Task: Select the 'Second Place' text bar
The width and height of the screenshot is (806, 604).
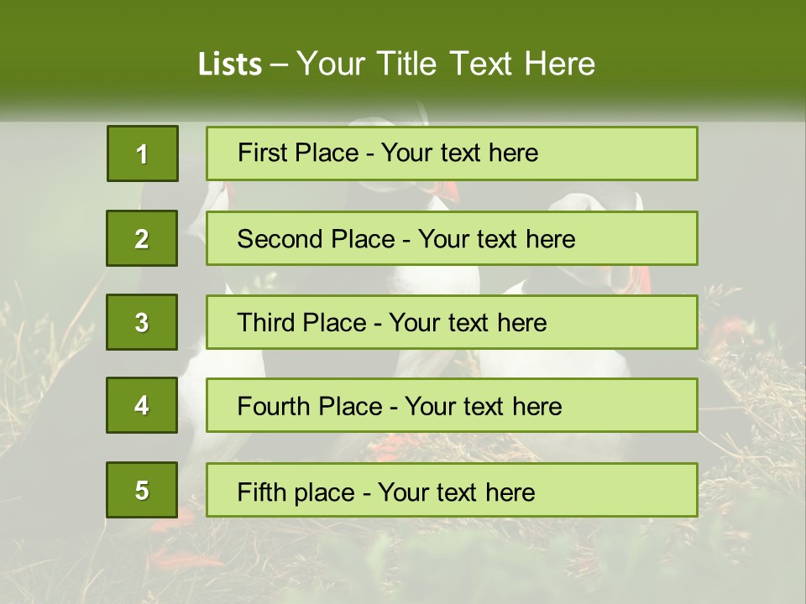Action: [x=452, y=238]
